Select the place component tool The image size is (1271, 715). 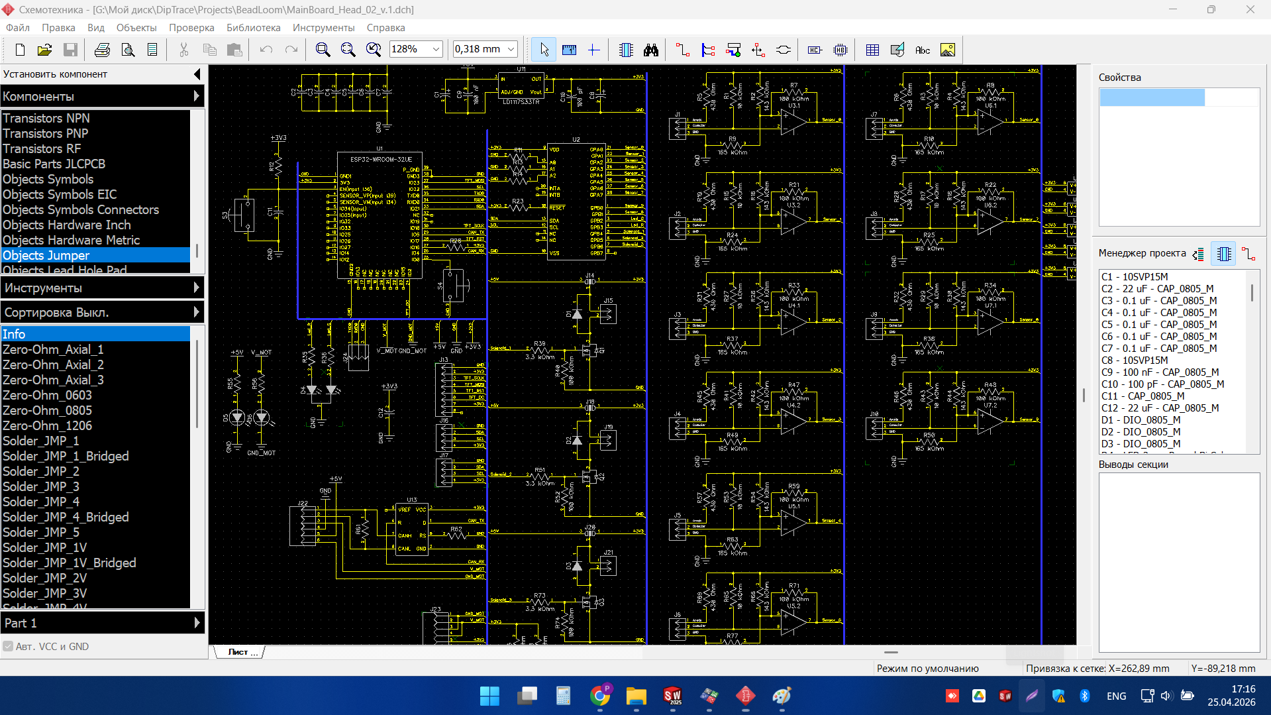pos(626,50)
